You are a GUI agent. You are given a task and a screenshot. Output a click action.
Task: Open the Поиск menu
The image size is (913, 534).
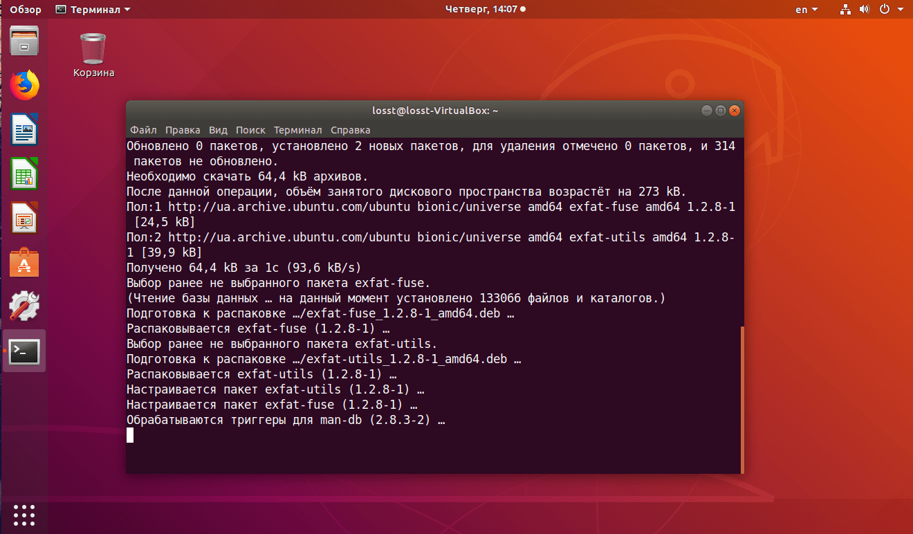tap(250, 130)
